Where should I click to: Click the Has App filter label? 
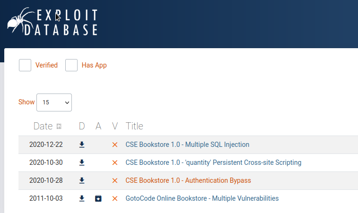[94, 66]
